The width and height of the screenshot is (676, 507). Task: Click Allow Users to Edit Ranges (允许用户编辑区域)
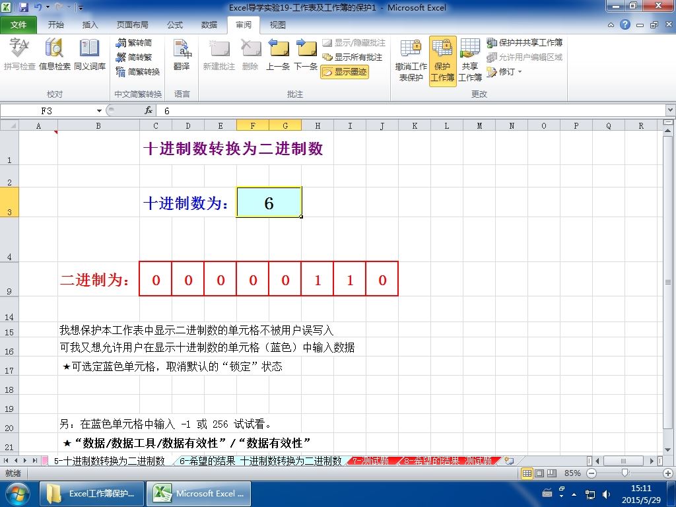point(525,57)
